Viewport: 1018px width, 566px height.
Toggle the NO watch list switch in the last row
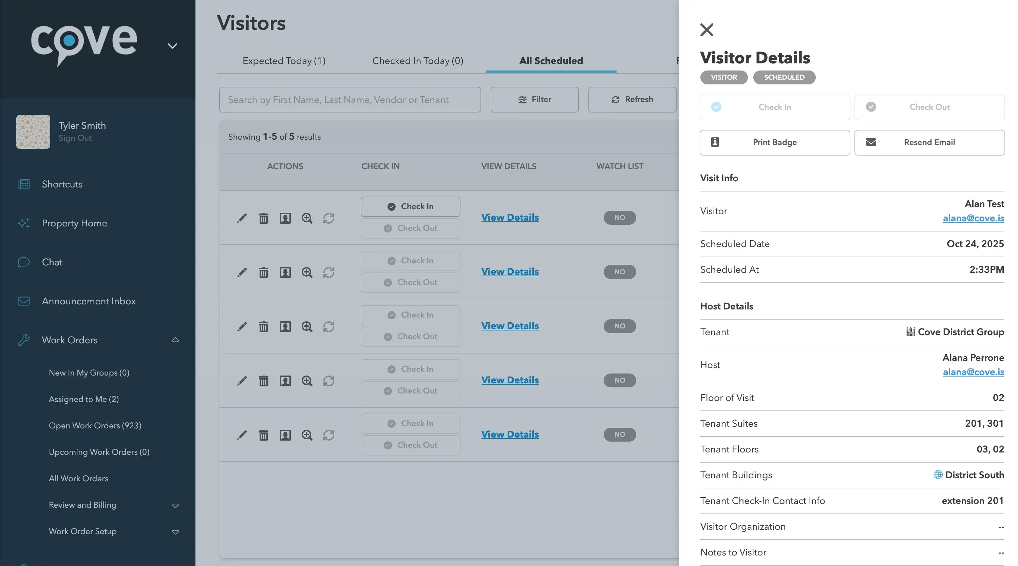tap(619, 434)
